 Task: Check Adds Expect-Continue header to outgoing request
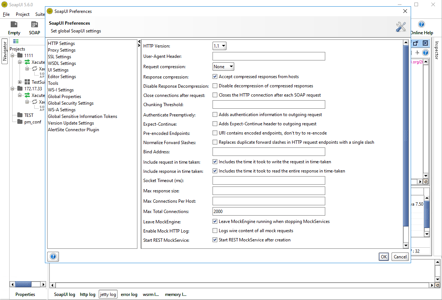click(x=215, y=124)
